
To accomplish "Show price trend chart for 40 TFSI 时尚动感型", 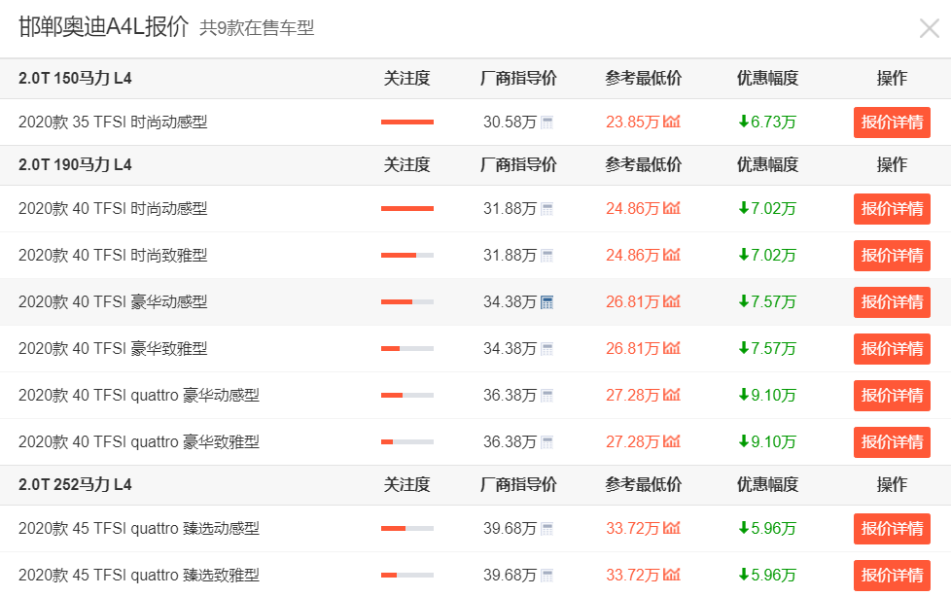I will pyautogui.click(x=671, y=208).
